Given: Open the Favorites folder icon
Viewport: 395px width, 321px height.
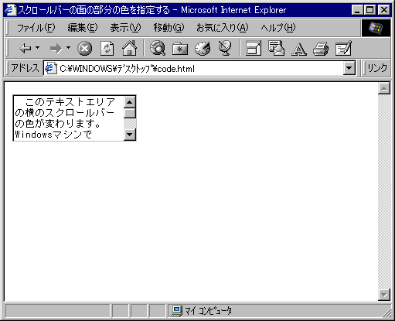Looking at the screenshot, I should click(180, 49).
